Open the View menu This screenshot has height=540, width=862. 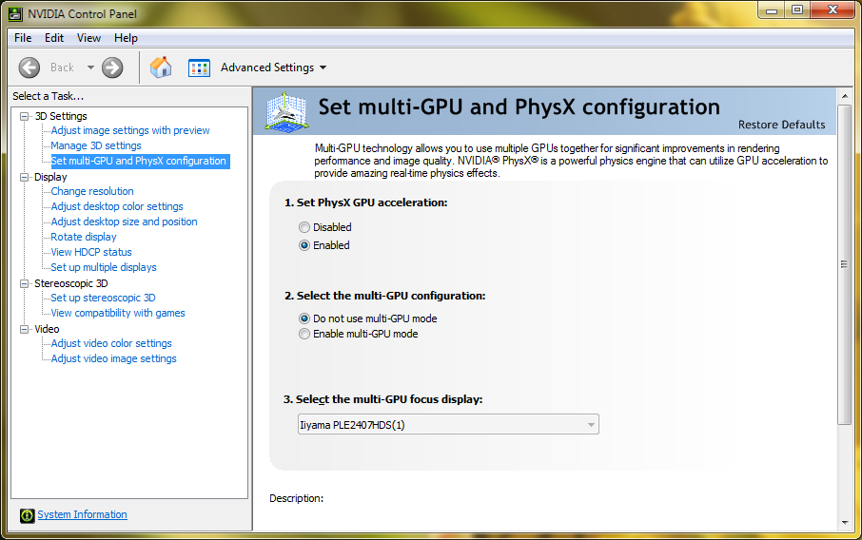[88, 38]
